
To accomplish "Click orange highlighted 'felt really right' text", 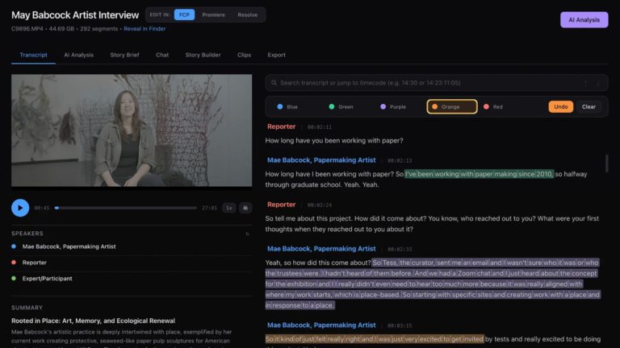I will point(375,339).
